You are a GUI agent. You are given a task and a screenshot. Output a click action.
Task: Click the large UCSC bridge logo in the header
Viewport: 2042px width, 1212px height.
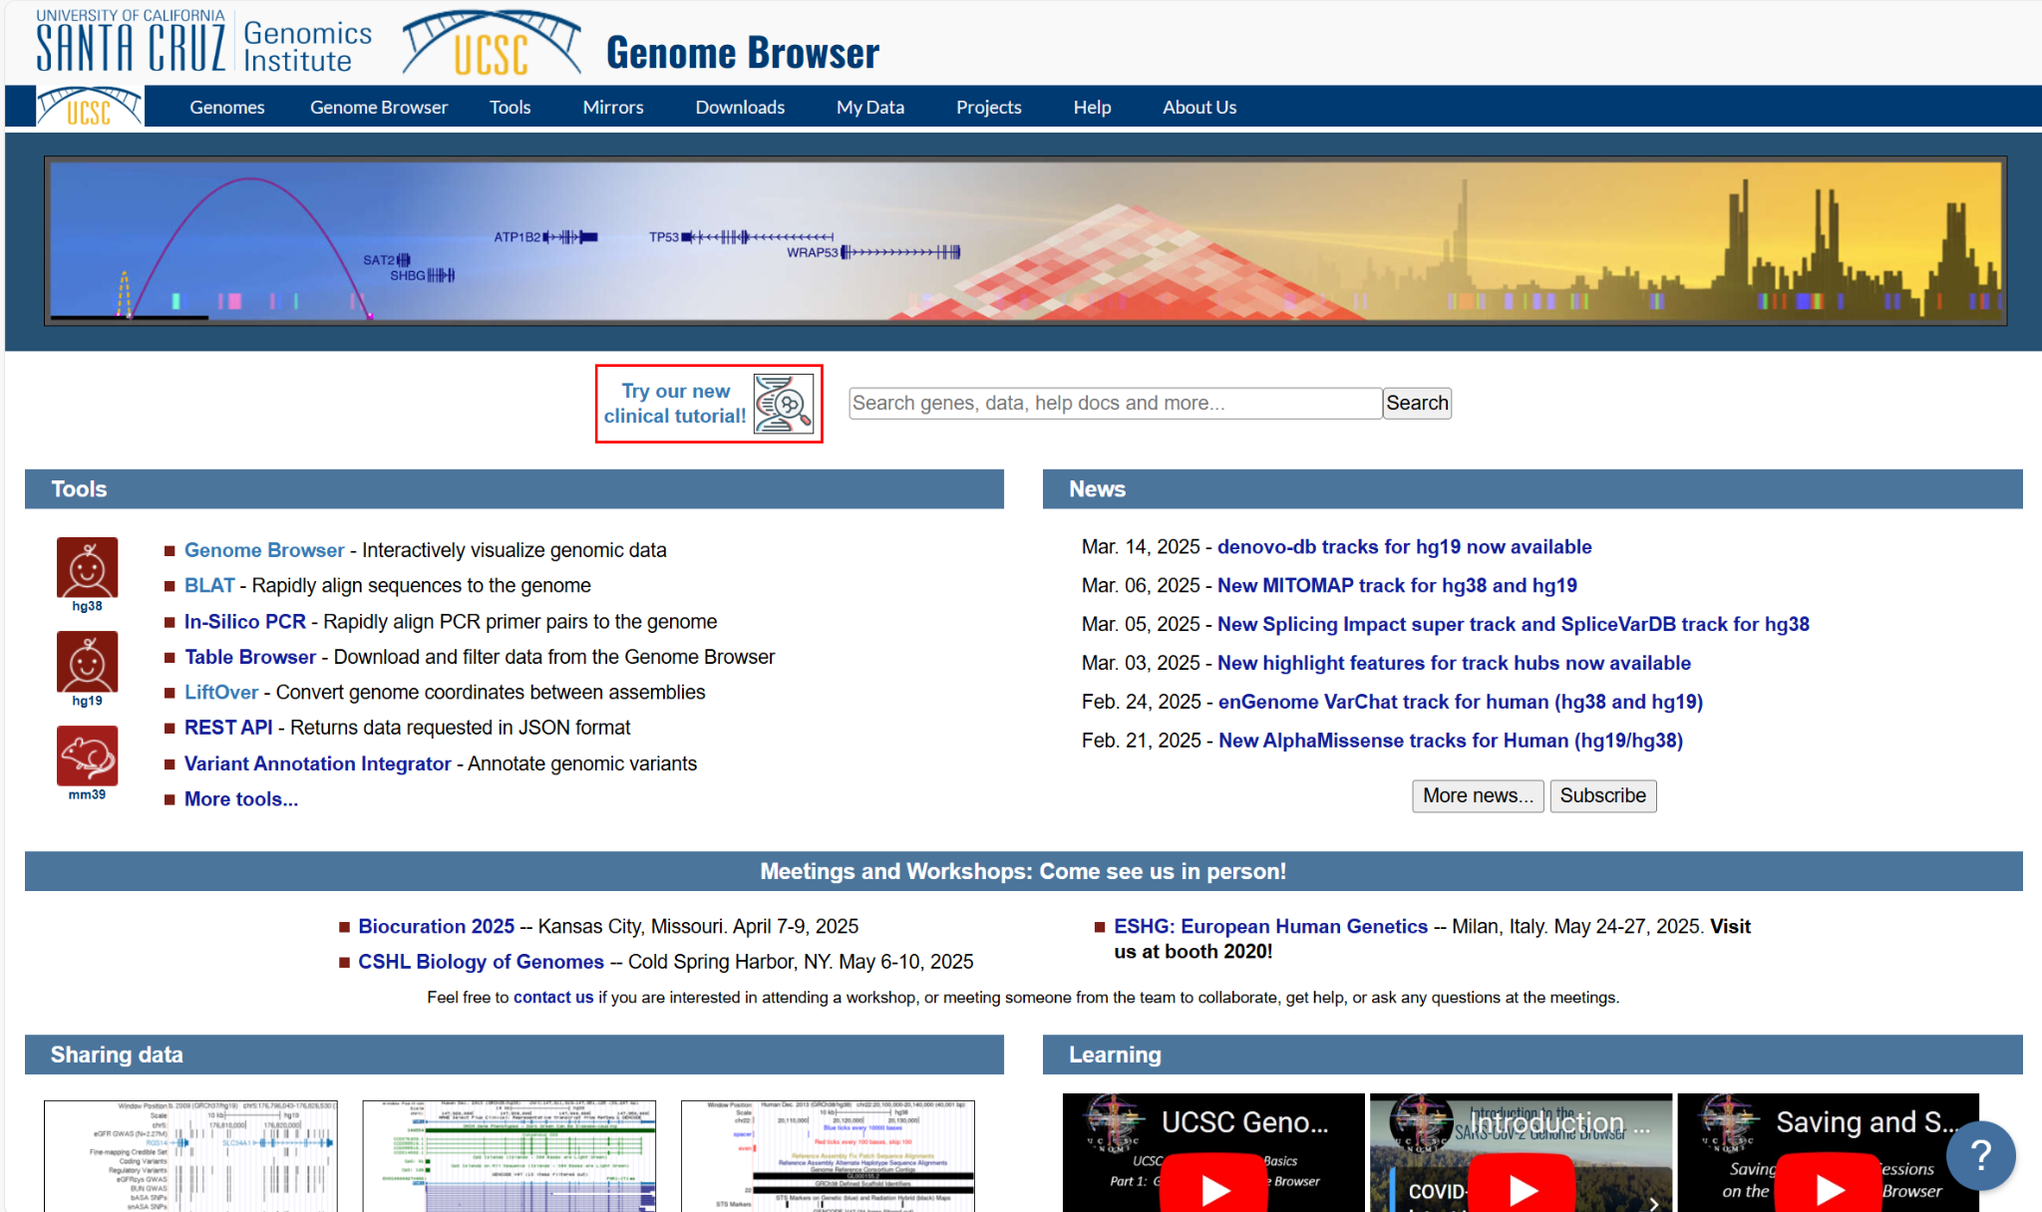coord(492,44)
